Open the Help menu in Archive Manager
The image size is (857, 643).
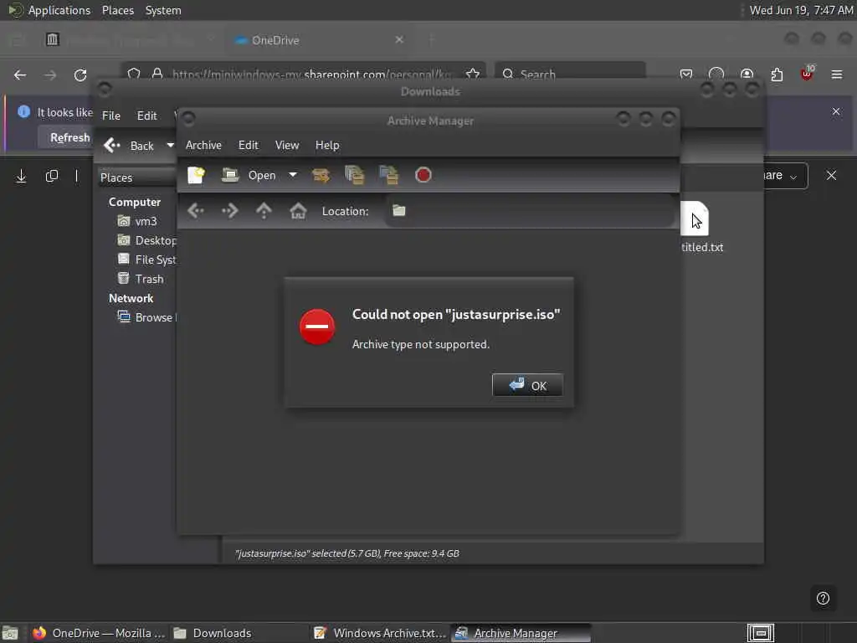point(327,146)
